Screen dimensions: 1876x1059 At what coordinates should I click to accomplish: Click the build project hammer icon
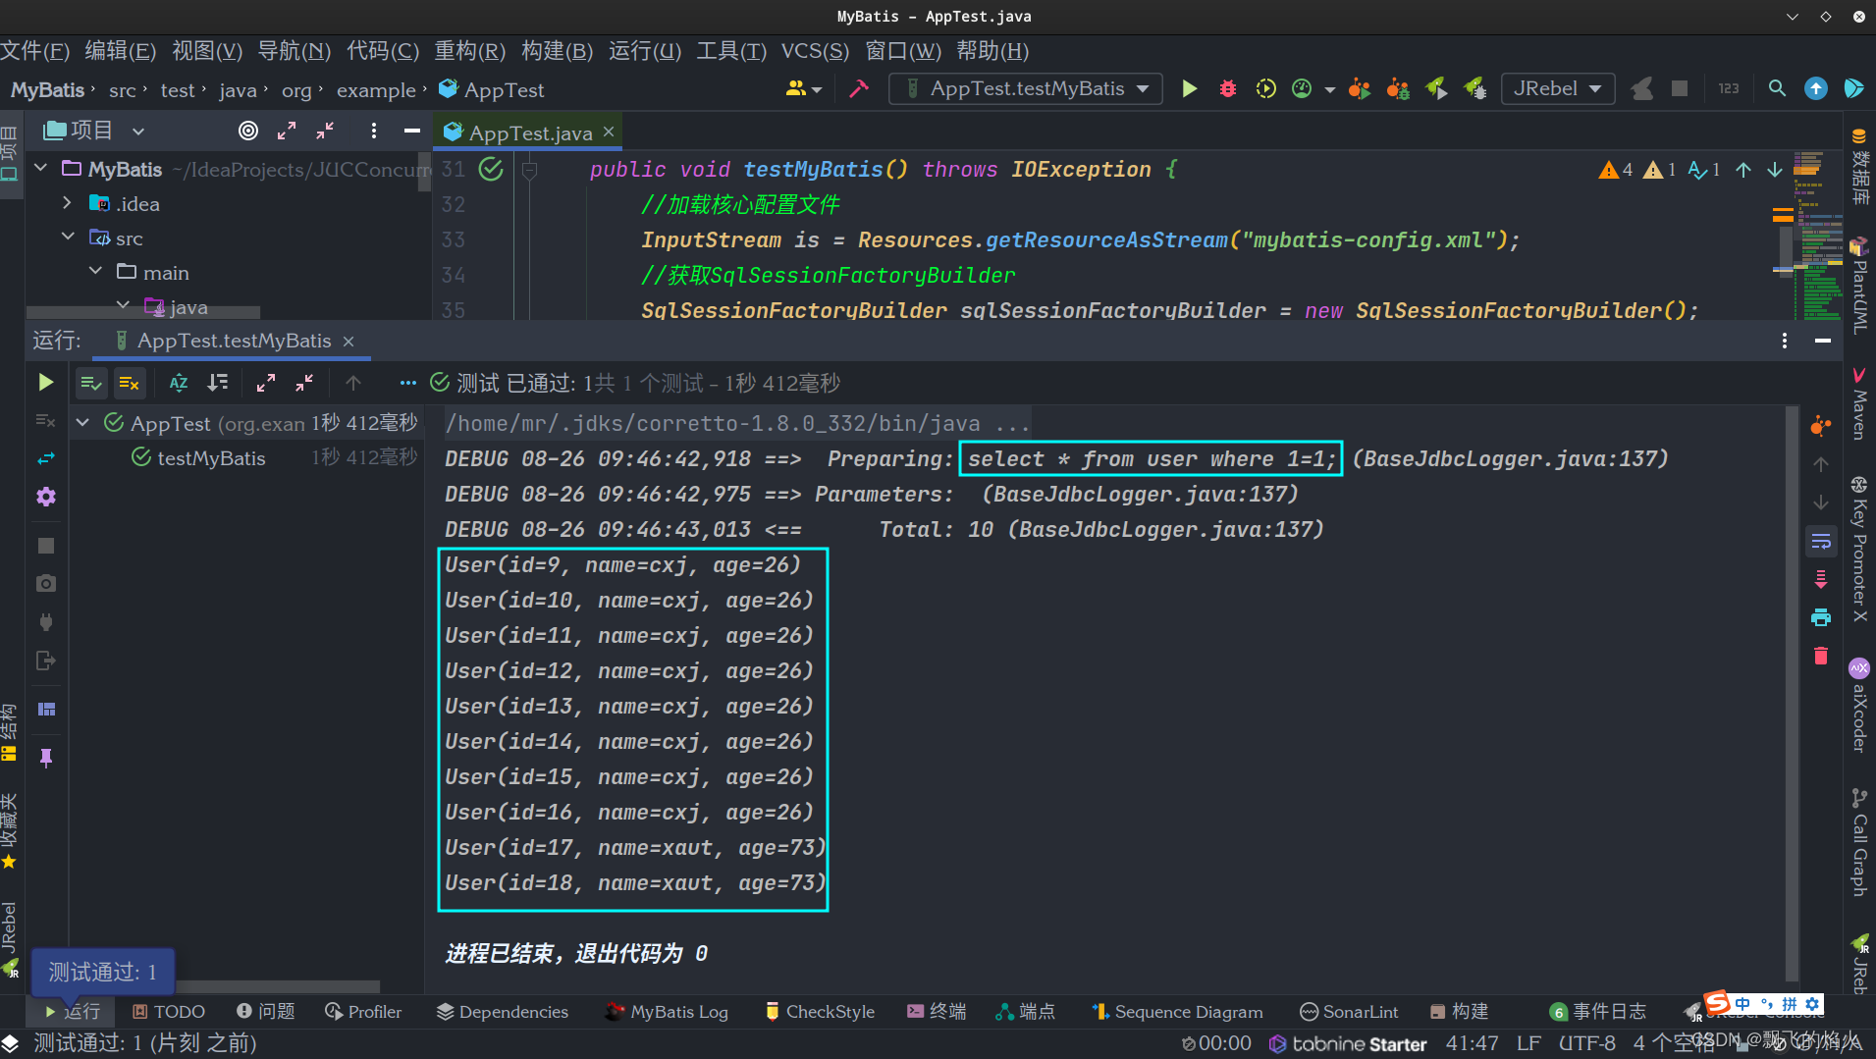tap(859, 89)
